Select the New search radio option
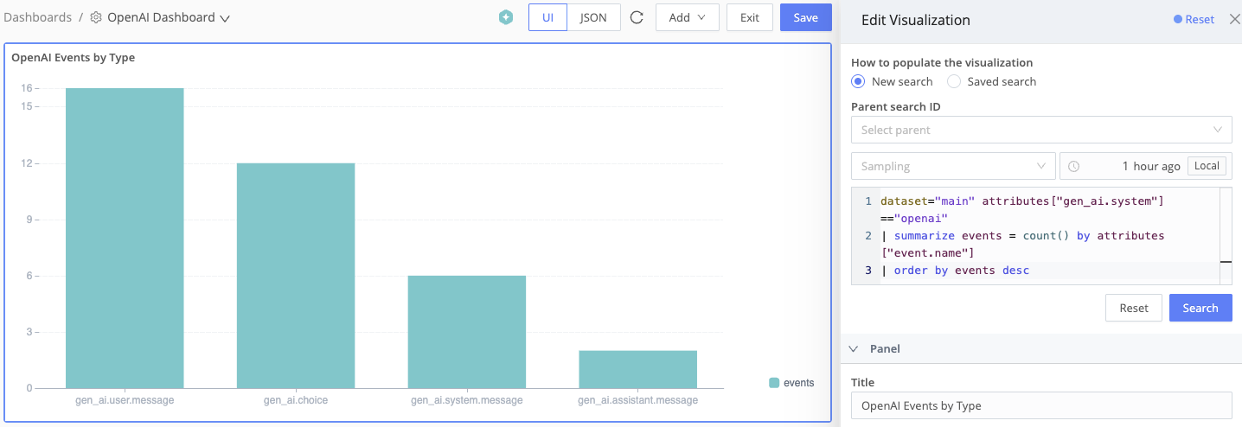 click(x=858, y=81)
